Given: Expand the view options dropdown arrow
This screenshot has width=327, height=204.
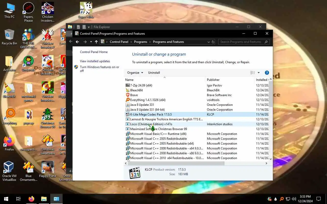Looking at the screenshot, I should point(259,73).
